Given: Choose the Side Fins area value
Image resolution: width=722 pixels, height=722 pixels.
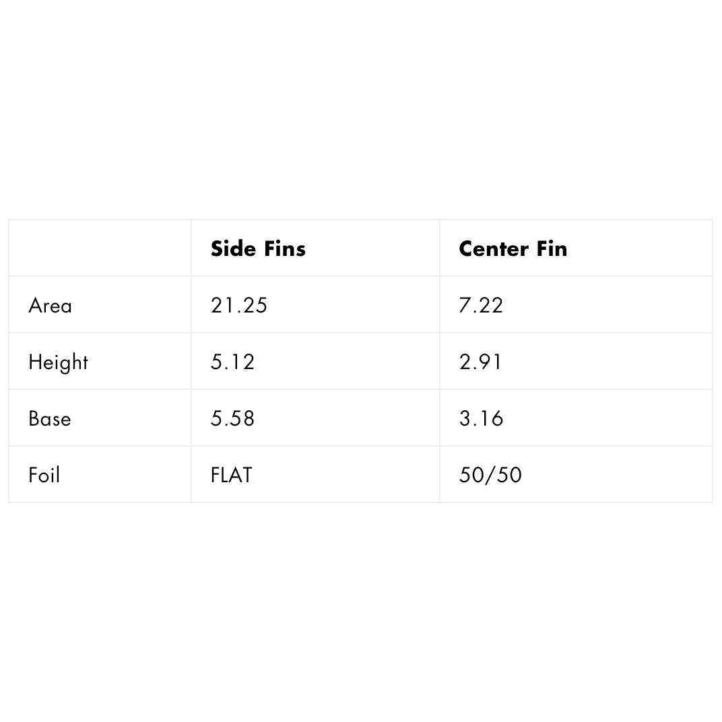Looking at the screenshot, I should point(239,306).
